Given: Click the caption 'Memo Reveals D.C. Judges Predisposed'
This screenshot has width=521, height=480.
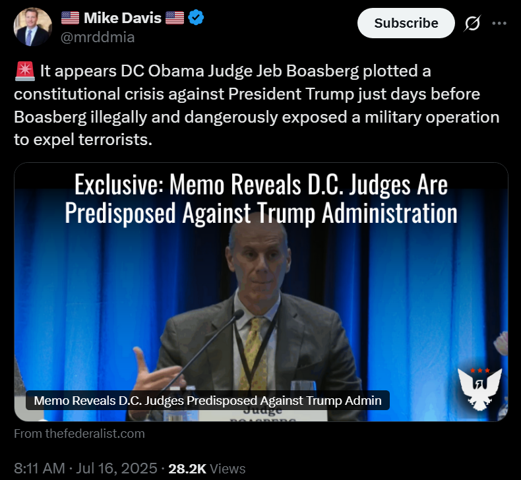Looking at the screenshot, I should [208, 400].
